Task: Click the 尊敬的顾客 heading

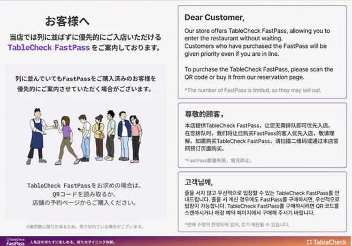Action: (x=202, y=114)
